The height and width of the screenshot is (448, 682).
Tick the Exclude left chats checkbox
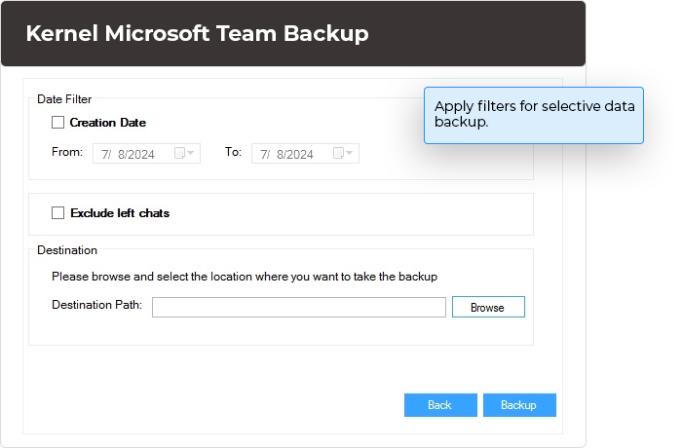pyautogui.click(x=57, y=212)
